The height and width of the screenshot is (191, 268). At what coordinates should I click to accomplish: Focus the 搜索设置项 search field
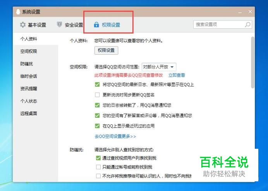coord(223,24)
